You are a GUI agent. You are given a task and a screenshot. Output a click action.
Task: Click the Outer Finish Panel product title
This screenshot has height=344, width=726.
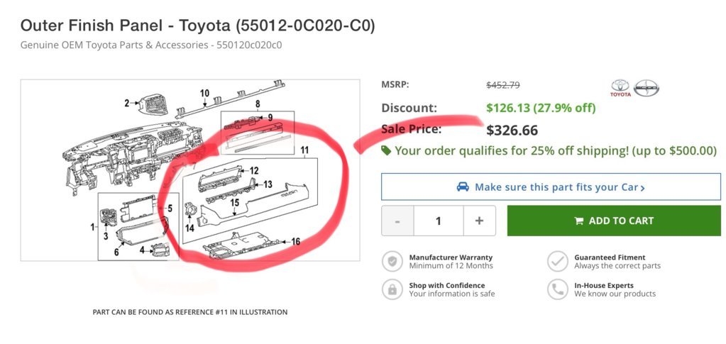coord(198,26)
